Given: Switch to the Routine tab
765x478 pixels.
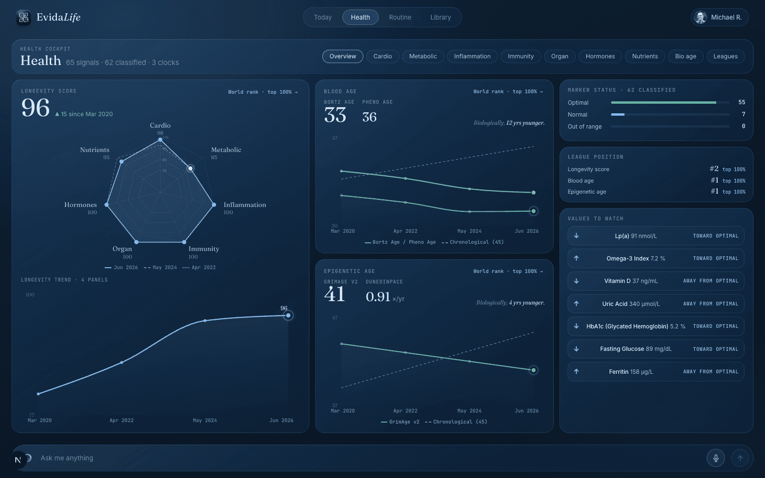Looking at the screenshot, I should [400, 17].
